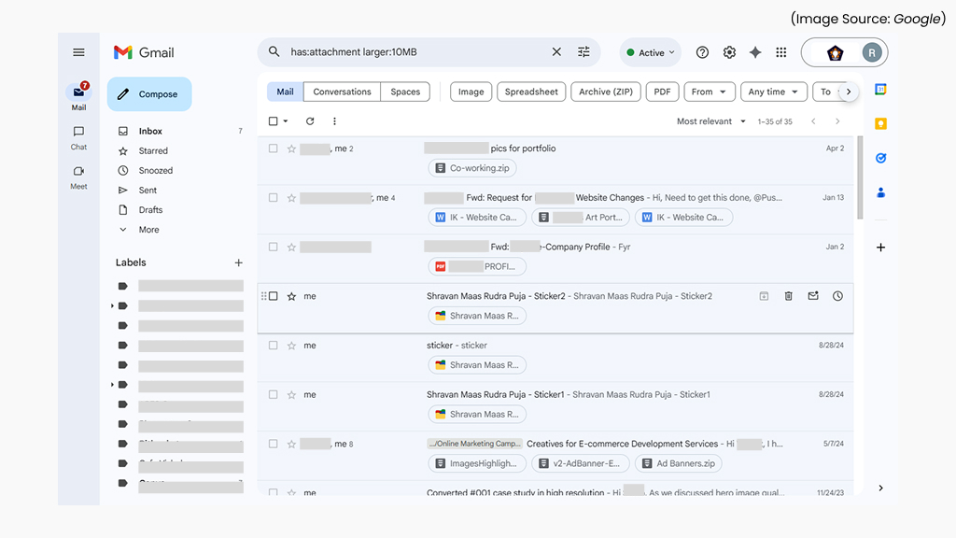The image size is (956, 538).
Task: Switch to the Conversations tab
Action: point(342,92)
